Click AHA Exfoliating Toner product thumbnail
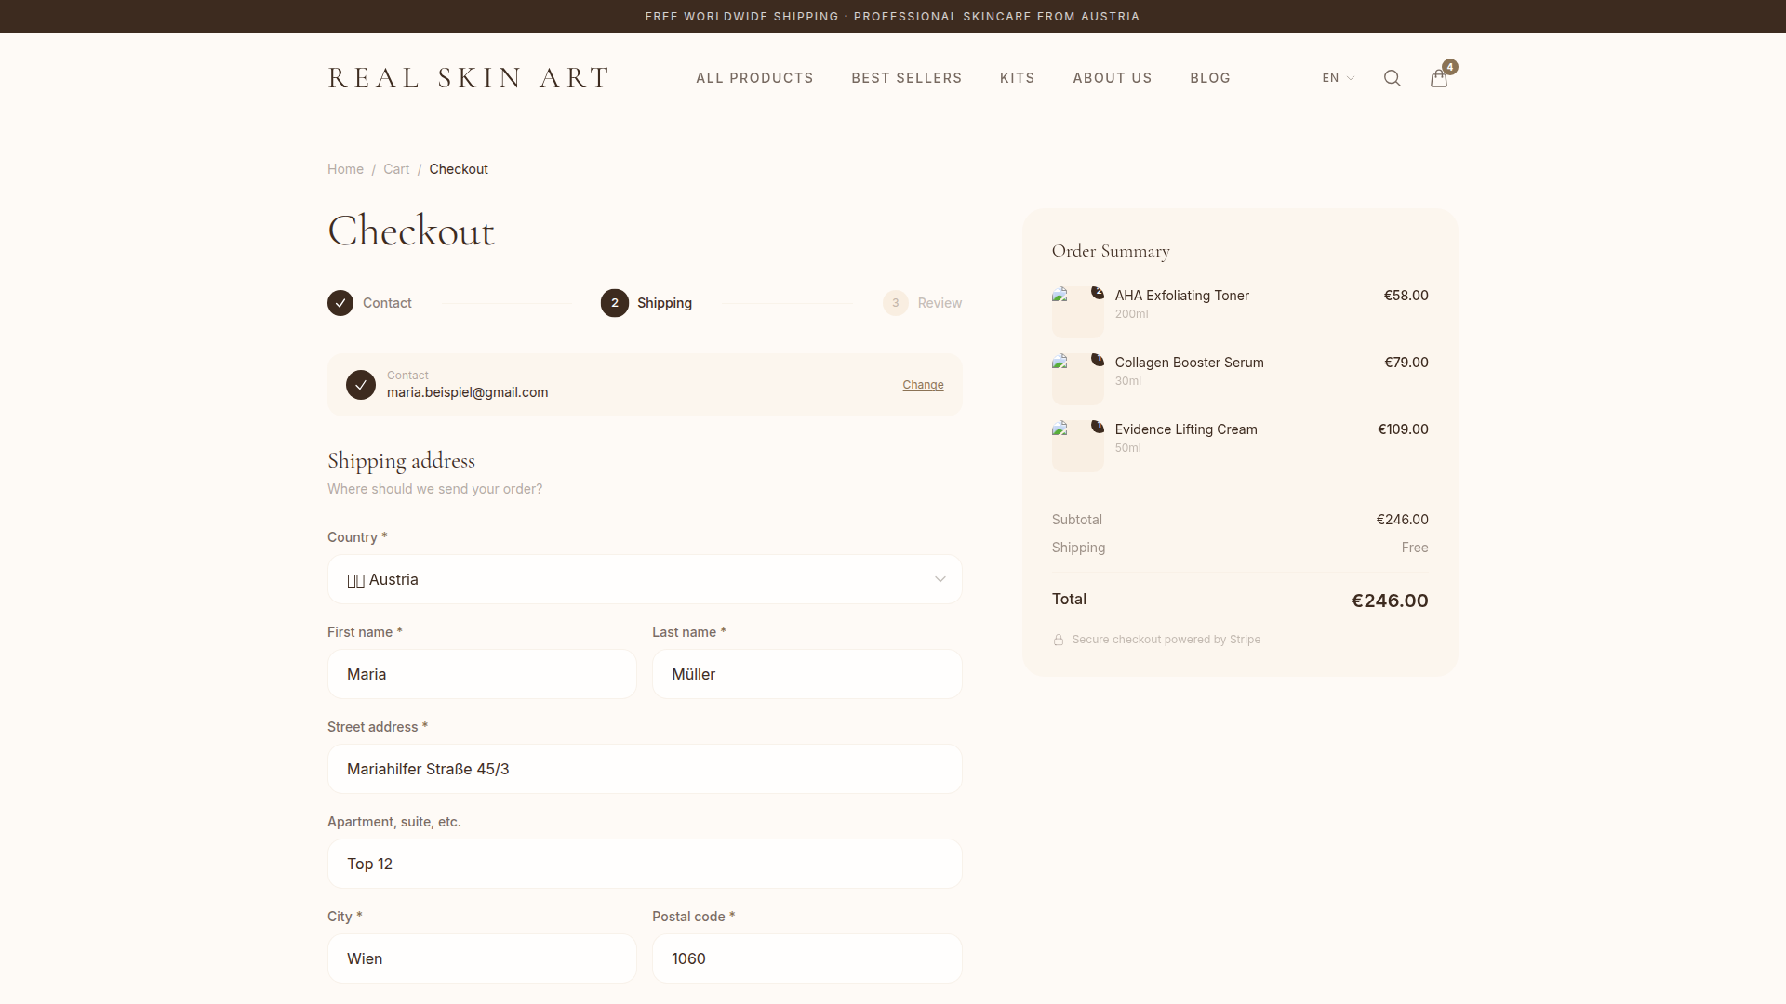 point(1077,312)
